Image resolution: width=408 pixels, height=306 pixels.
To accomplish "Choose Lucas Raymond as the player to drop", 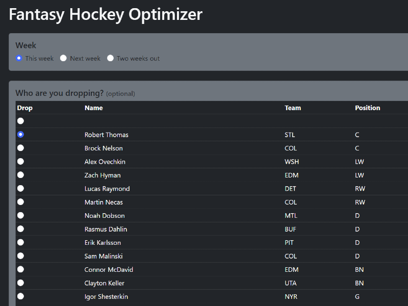I will pos(20,188).
